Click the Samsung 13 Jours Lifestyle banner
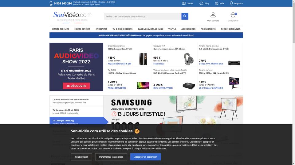Viewport: 295px width, 165px height. 173,110
